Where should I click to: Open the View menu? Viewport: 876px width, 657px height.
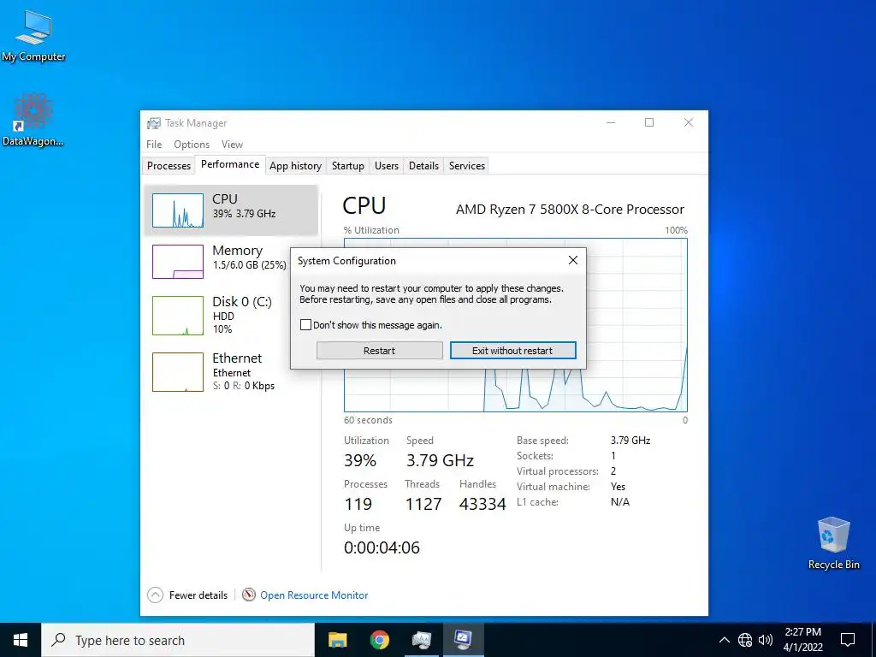click(232, 144)
